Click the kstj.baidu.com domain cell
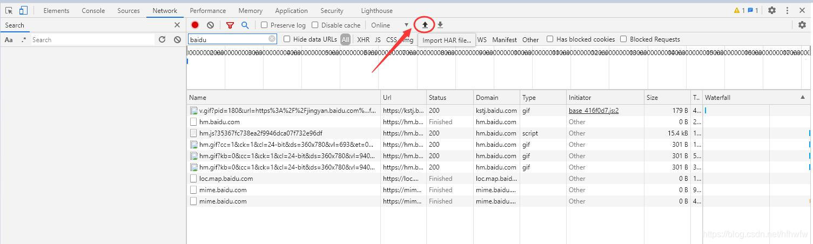813x244 pixels. tap(496, 110)
